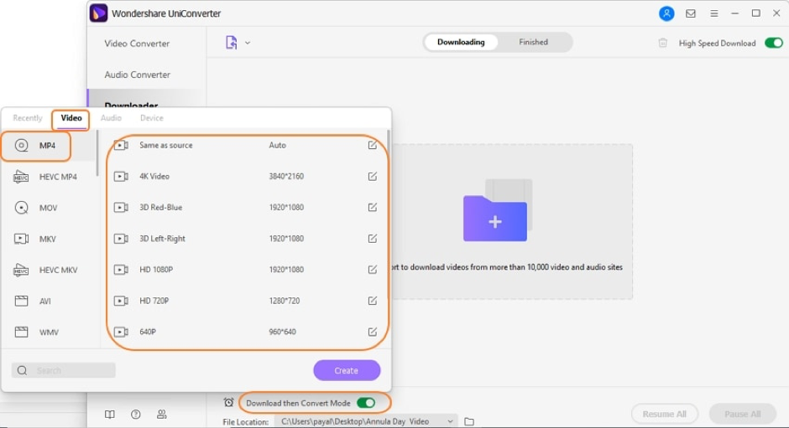Image resolution: width=789 pixels, height=428 pixels.
Task: Click the user account avatar icon
Action: pos(666,13)
